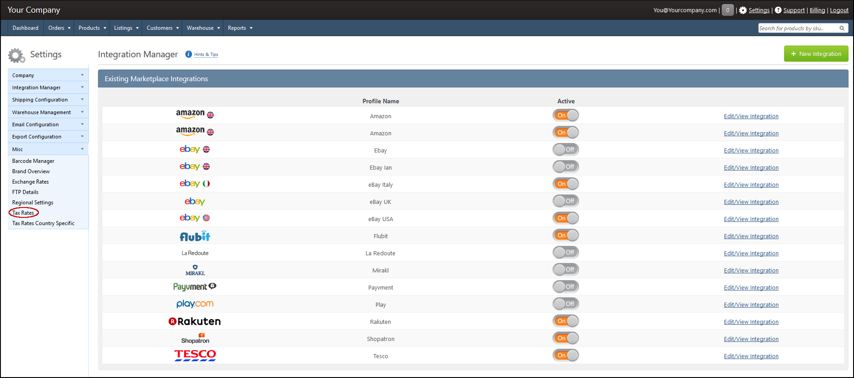Enable the Ebay Ian toggle

click(x=566, y=167)
